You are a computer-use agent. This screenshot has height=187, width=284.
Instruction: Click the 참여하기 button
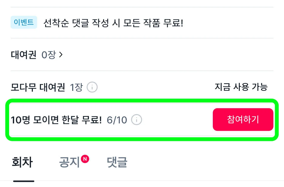point(243,119)
